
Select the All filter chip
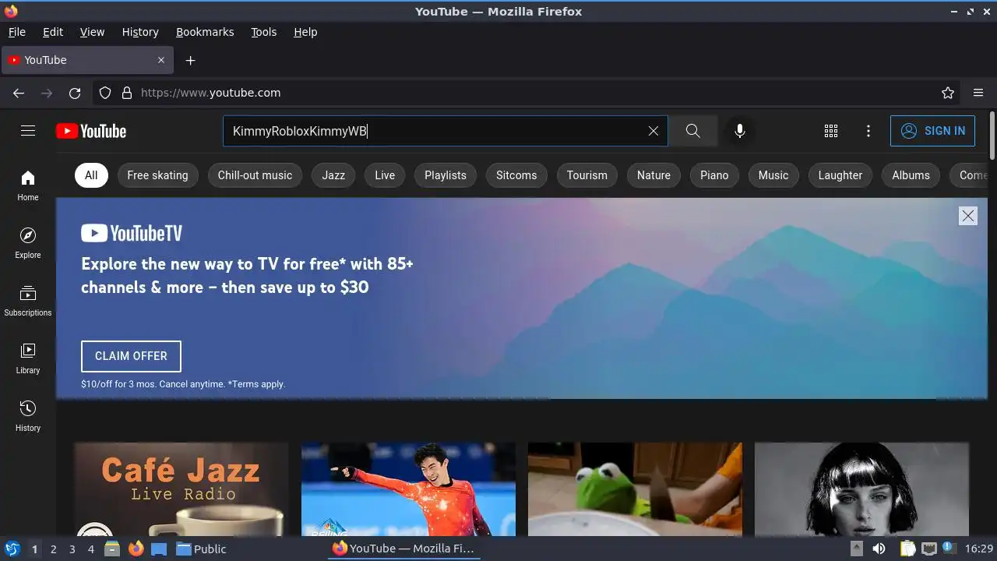pos(91,175)
